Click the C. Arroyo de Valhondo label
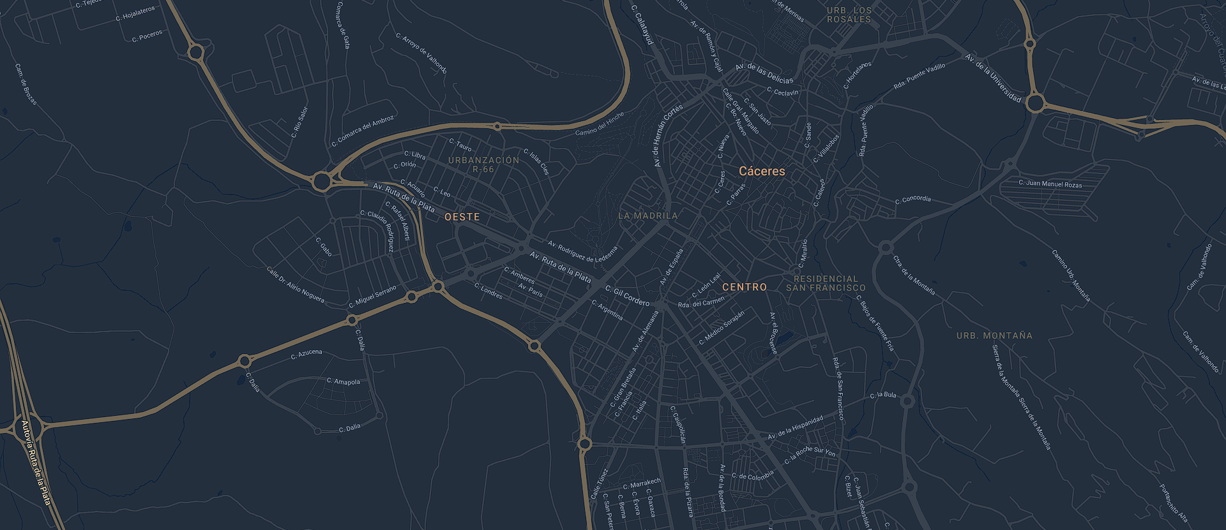The width and height of the screenshot is (1226, 530). [421, 54]
